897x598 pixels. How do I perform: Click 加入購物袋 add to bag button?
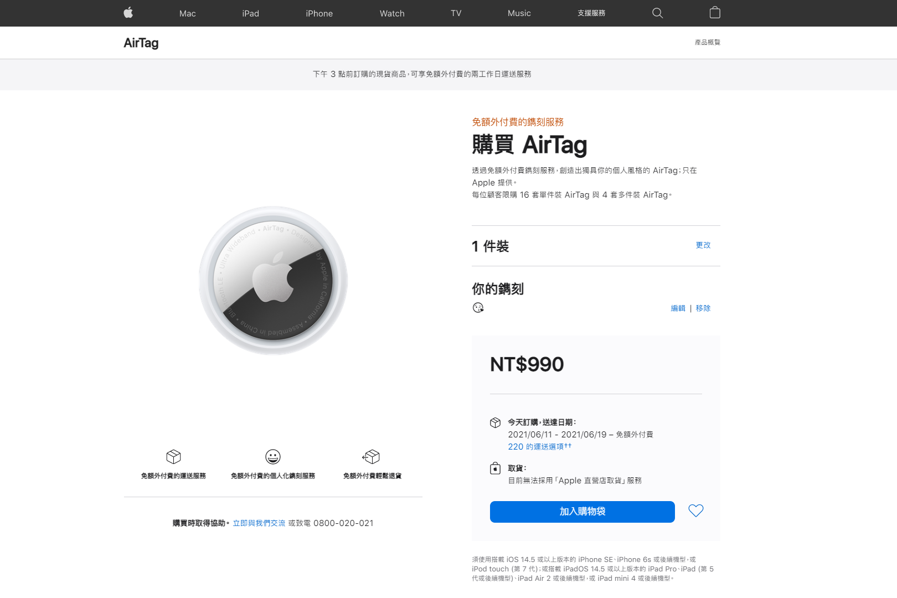coord(582,512)
